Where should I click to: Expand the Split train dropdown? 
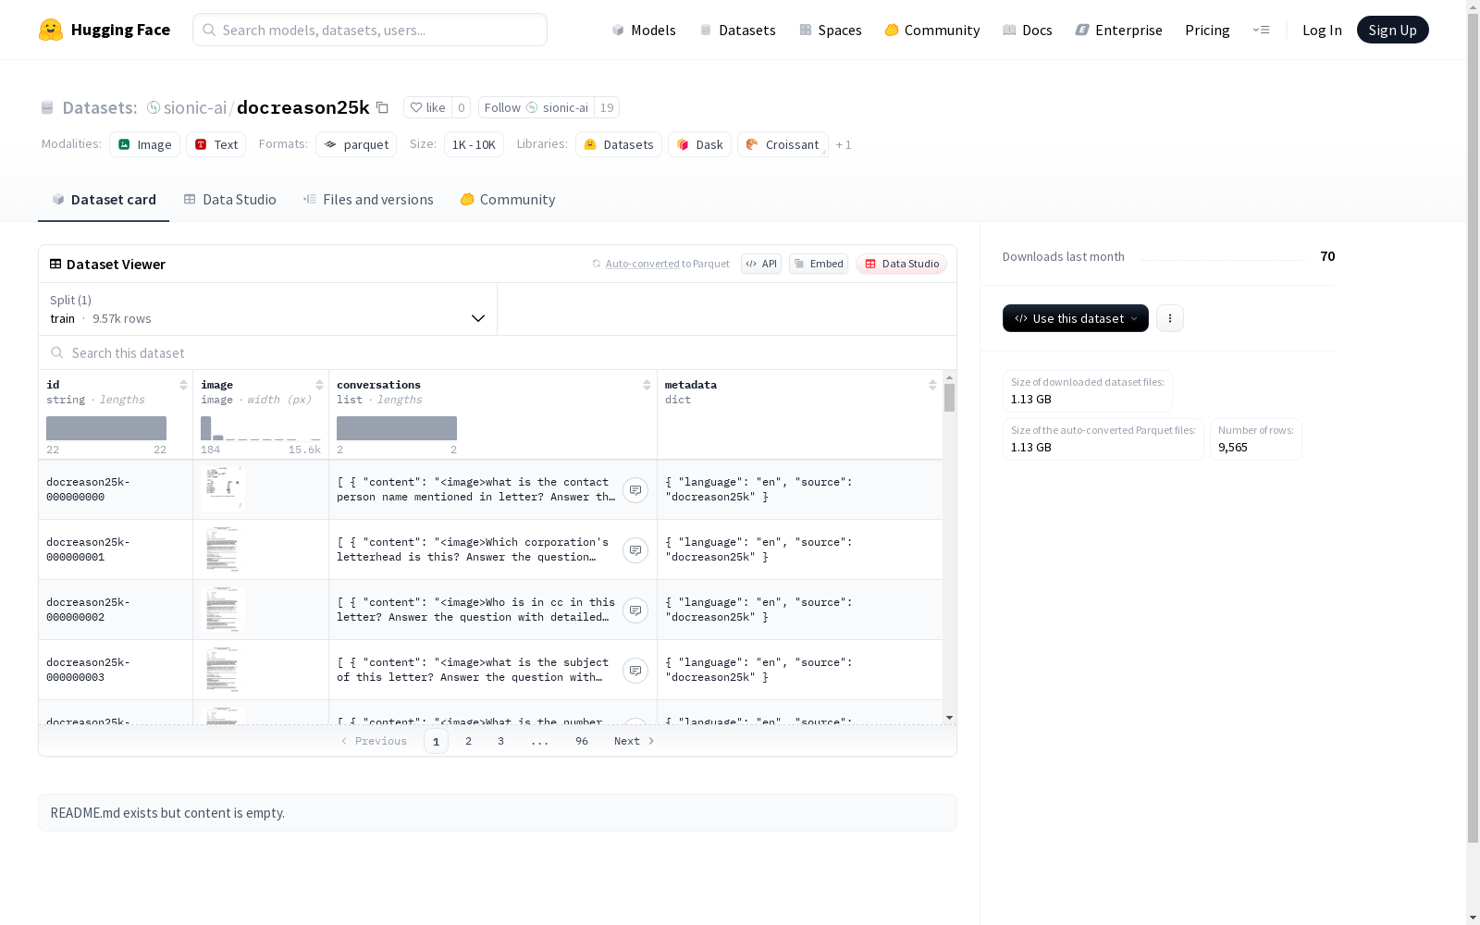(x=267, y=309)
